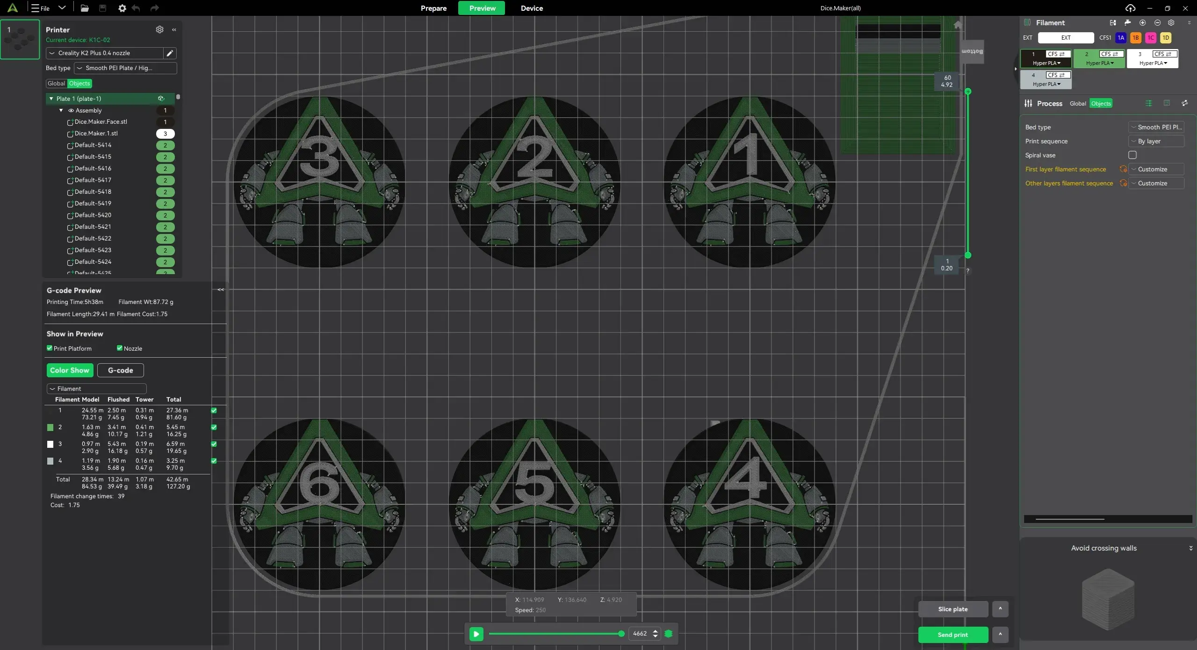Click the Color Show button
This screenshot has width=1197, height=650.
point(70,370)
